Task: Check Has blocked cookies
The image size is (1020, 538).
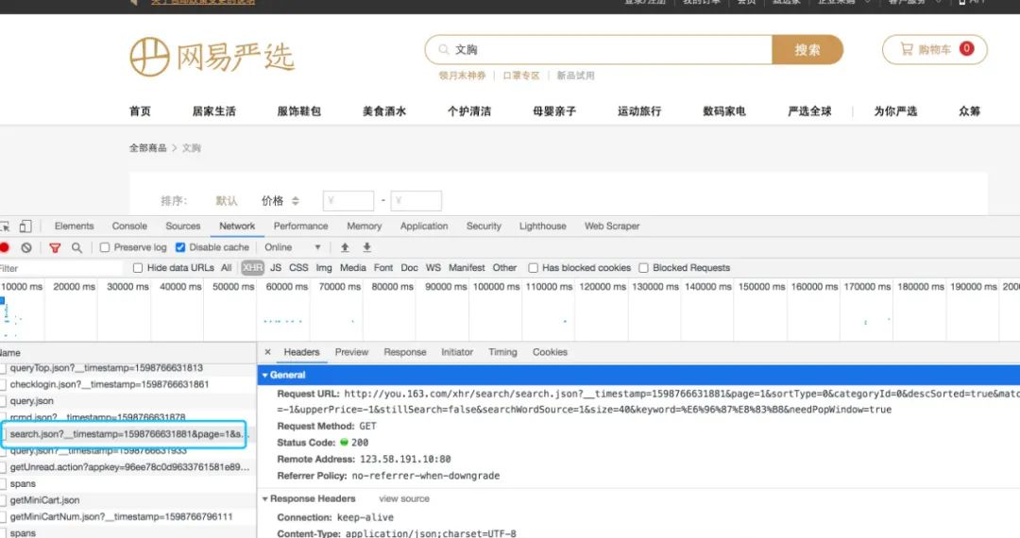Action: coord(533,268)
